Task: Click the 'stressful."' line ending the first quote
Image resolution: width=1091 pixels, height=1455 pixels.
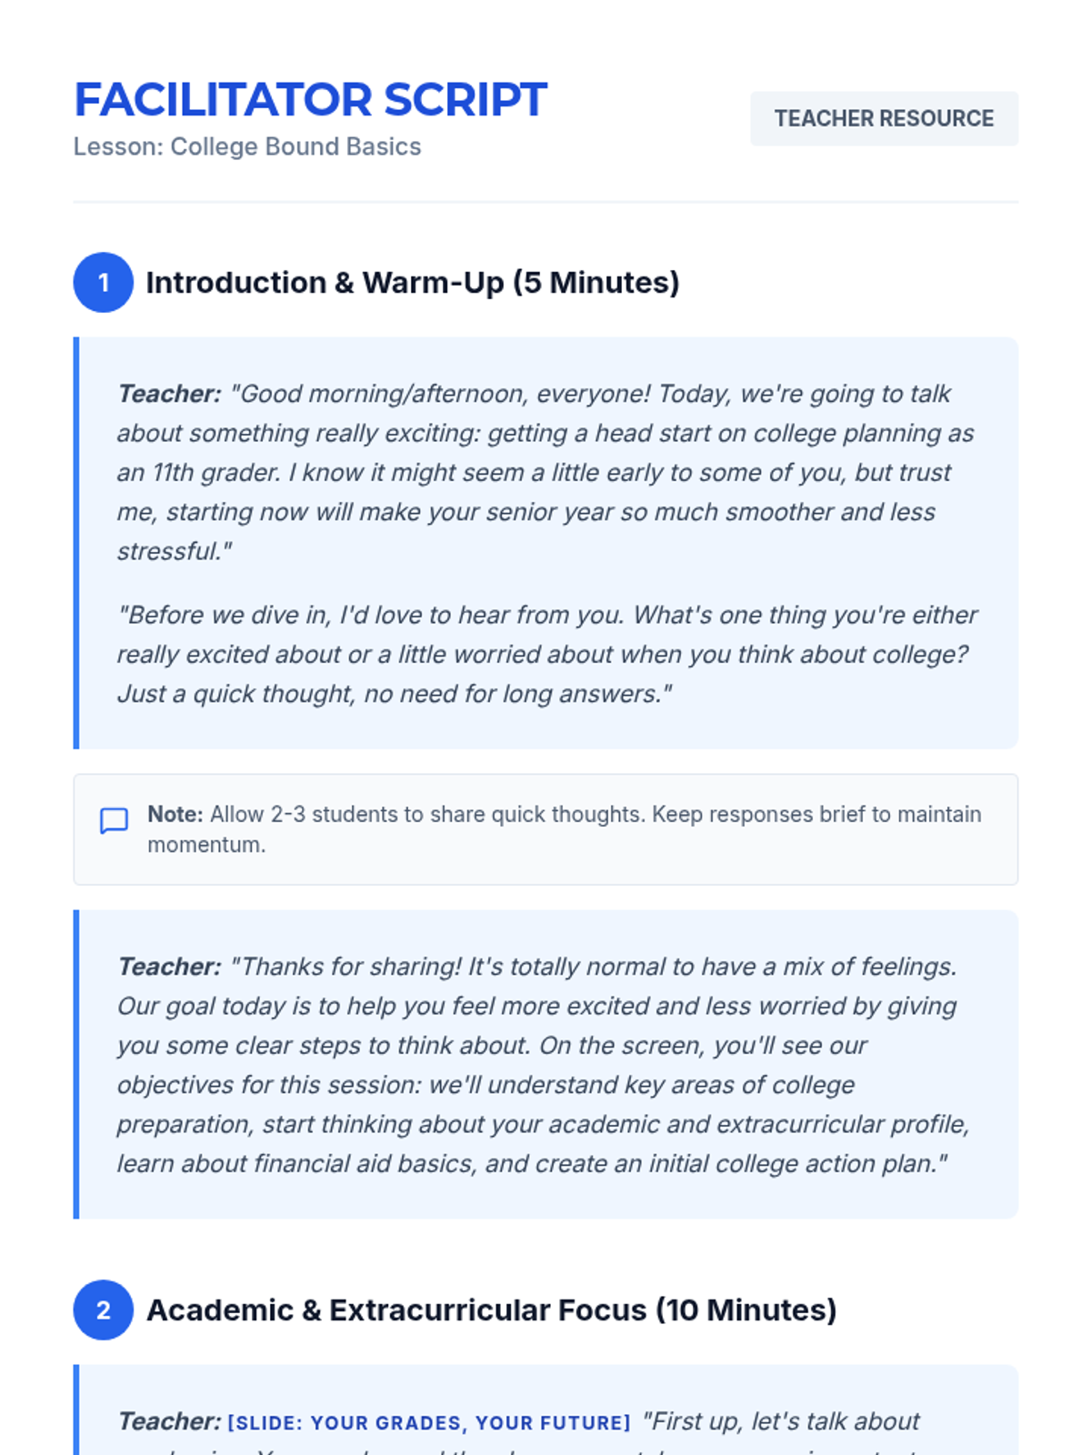Action: point(175,551)
